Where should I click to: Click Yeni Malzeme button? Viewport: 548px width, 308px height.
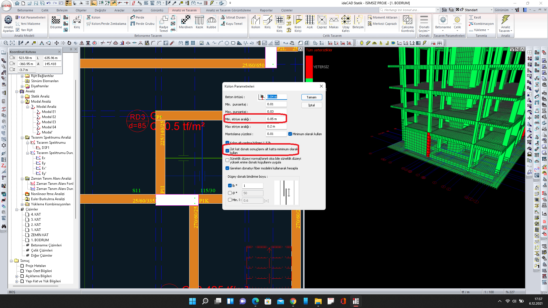[x=28, y=24]
